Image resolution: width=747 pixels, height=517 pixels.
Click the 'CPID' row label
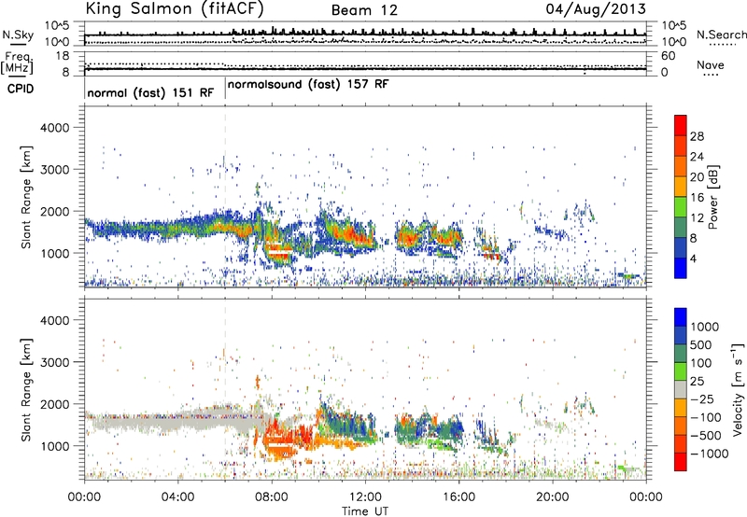coord(21,89)
